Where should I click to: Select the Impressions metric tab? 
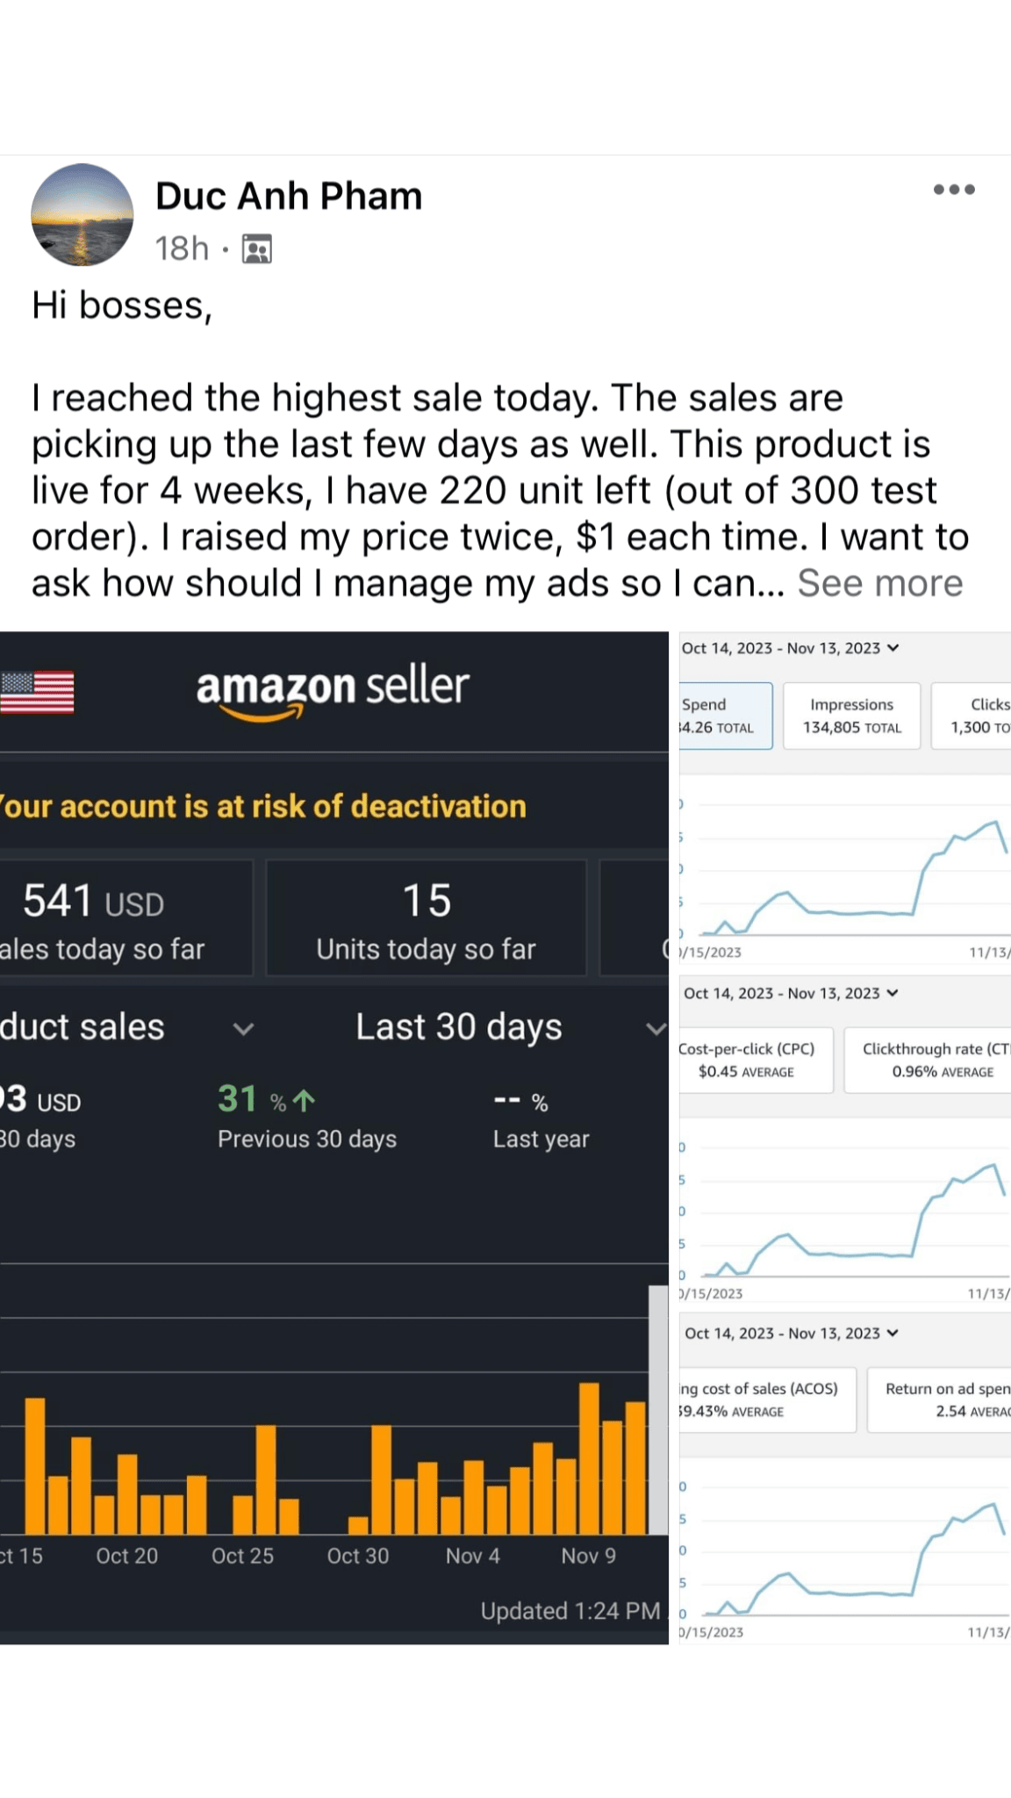point(851,716)
